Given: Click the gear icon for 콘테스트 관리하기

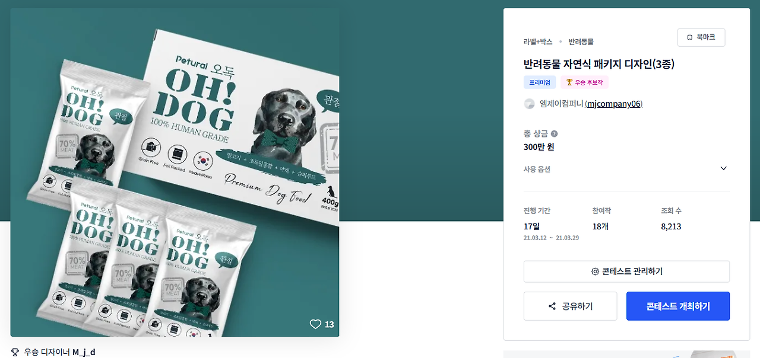Looking at the screenshot, I should point(595,271).
